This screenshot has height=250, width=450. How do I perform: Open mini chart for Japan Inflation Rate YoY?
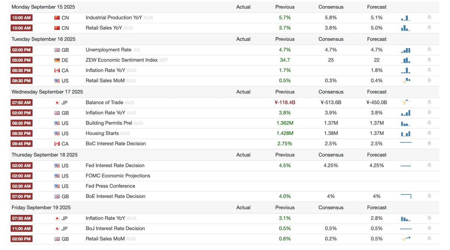pyautogui.click(x=406, y=218)
